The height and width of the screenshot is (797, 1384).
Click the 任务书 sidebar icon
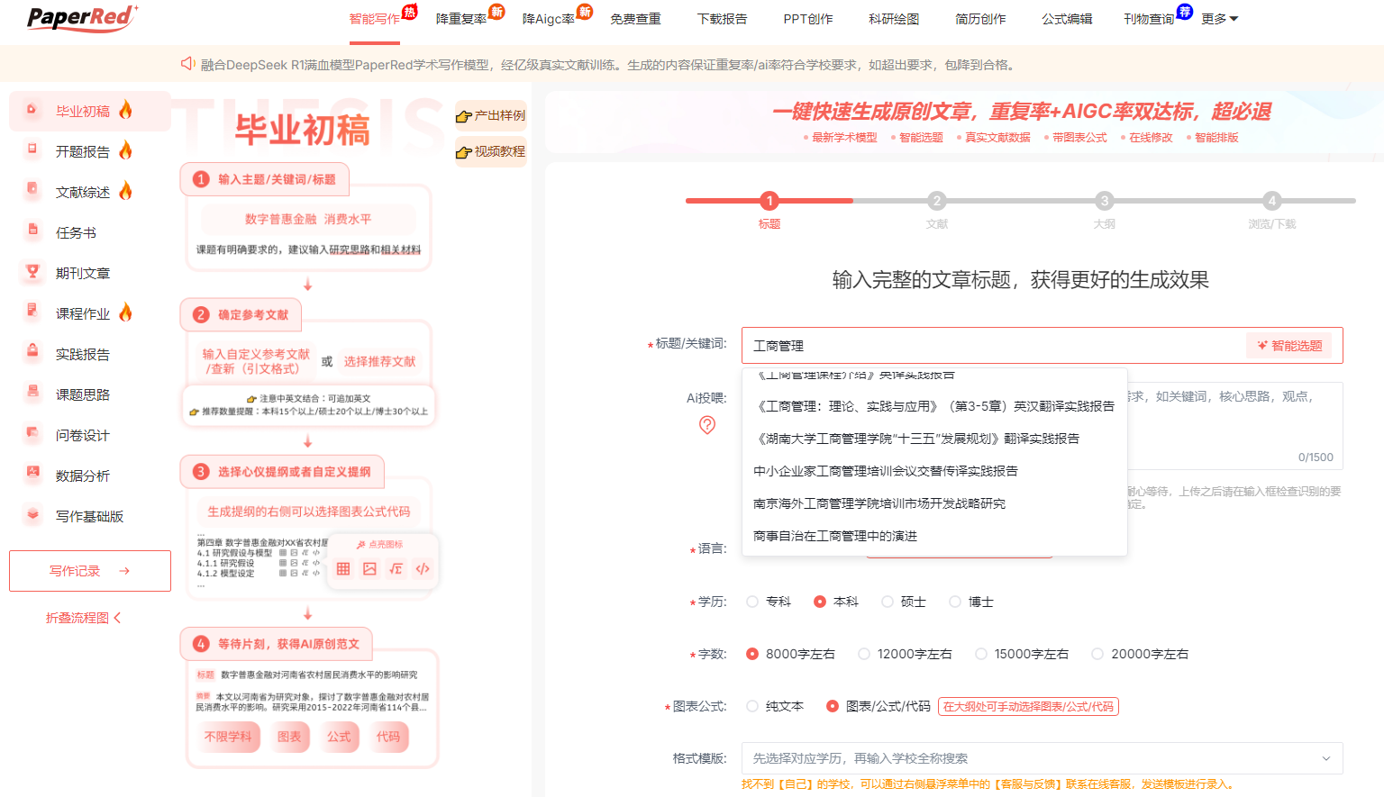click(x=32, y=231)
